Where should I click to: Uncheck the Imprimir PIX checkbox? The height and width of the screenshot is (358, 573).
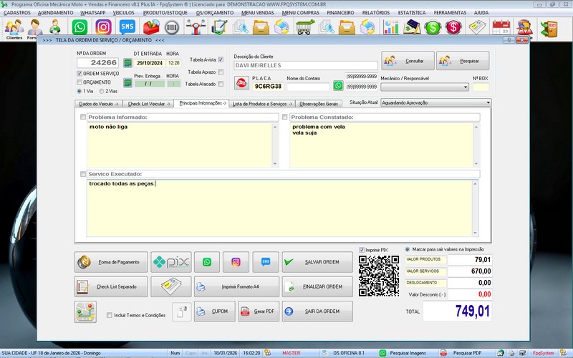click(x=362, y=250)
